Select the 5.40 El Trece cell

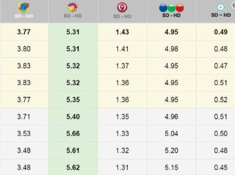tap(73, 116)
